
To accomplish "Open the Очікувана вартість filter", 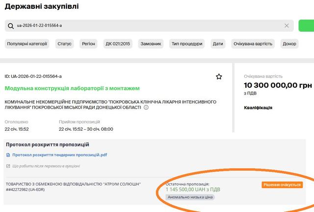I will pos(253,44).
